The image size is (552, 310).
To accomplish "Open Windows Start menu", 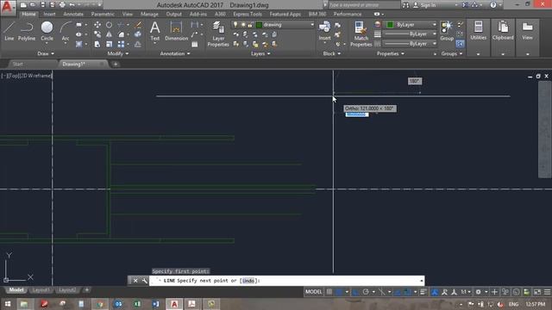I will (8, 304).
